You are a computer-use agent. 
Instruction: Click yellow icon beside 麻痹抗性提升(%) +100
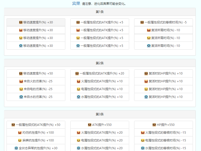point(20,140)
